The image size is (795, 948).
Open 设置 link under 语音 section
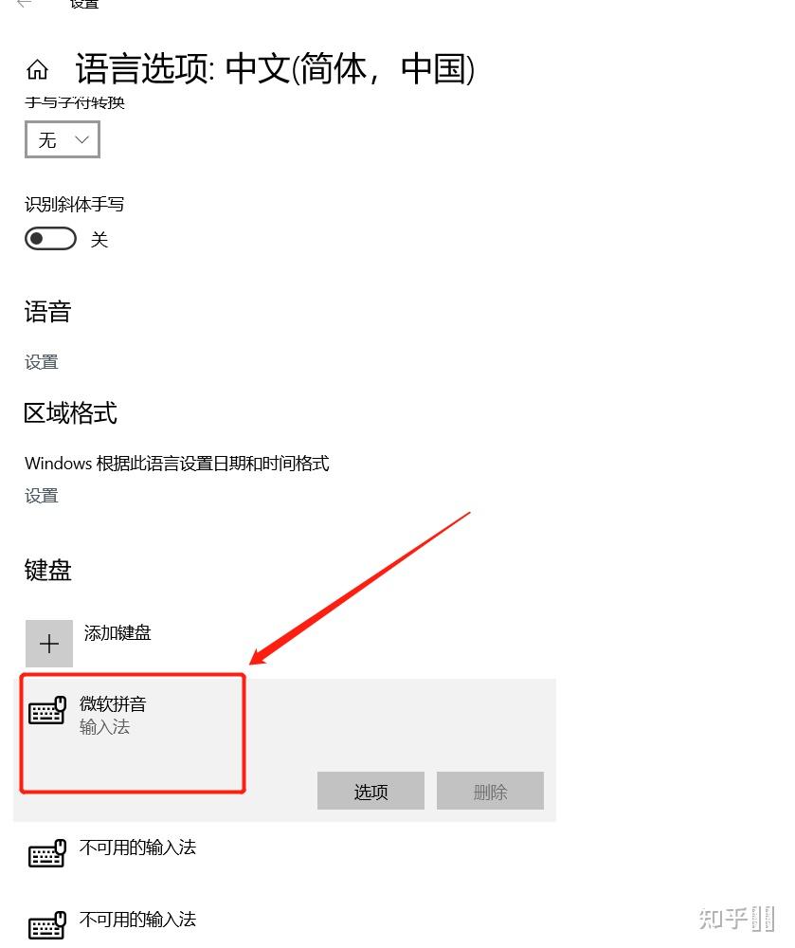41,362
